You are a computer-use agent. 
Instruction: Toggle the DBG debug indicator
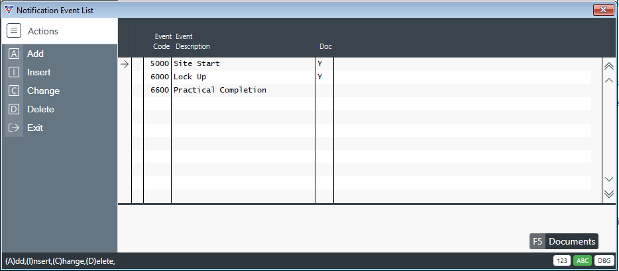(x=604, y=260)
